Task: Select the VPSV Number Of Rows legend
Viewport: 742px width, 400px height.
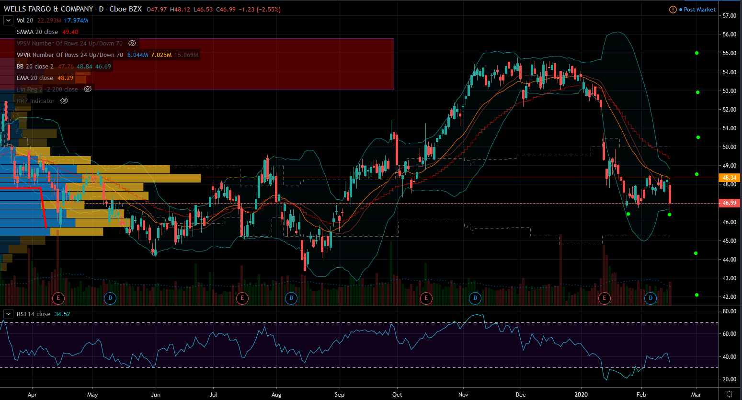Action: point(69,44)
